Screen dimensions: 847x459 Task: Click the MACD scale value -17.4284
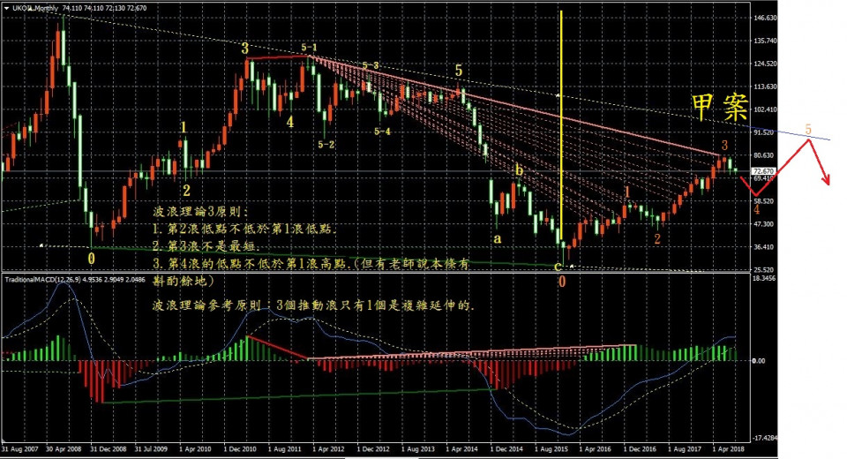pyautogui.click(x=766, y=438)
